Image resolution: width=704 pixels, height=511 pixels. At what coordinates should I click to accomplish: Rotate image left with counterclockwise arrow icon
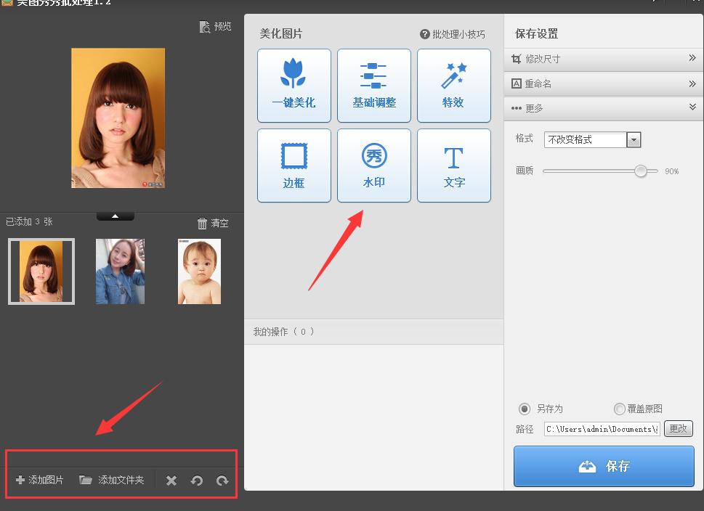point(196,481)
